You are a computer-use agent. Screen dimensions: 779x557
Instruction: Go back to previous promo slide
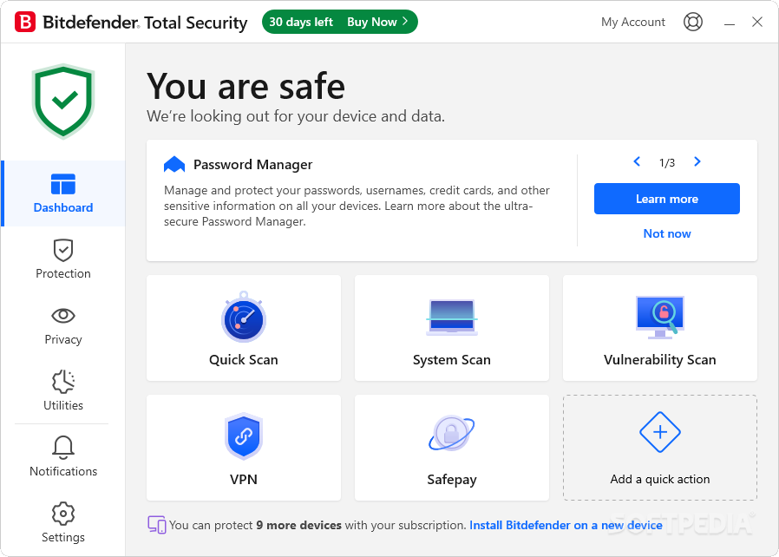pyautogui.click(x=636, y=161)
